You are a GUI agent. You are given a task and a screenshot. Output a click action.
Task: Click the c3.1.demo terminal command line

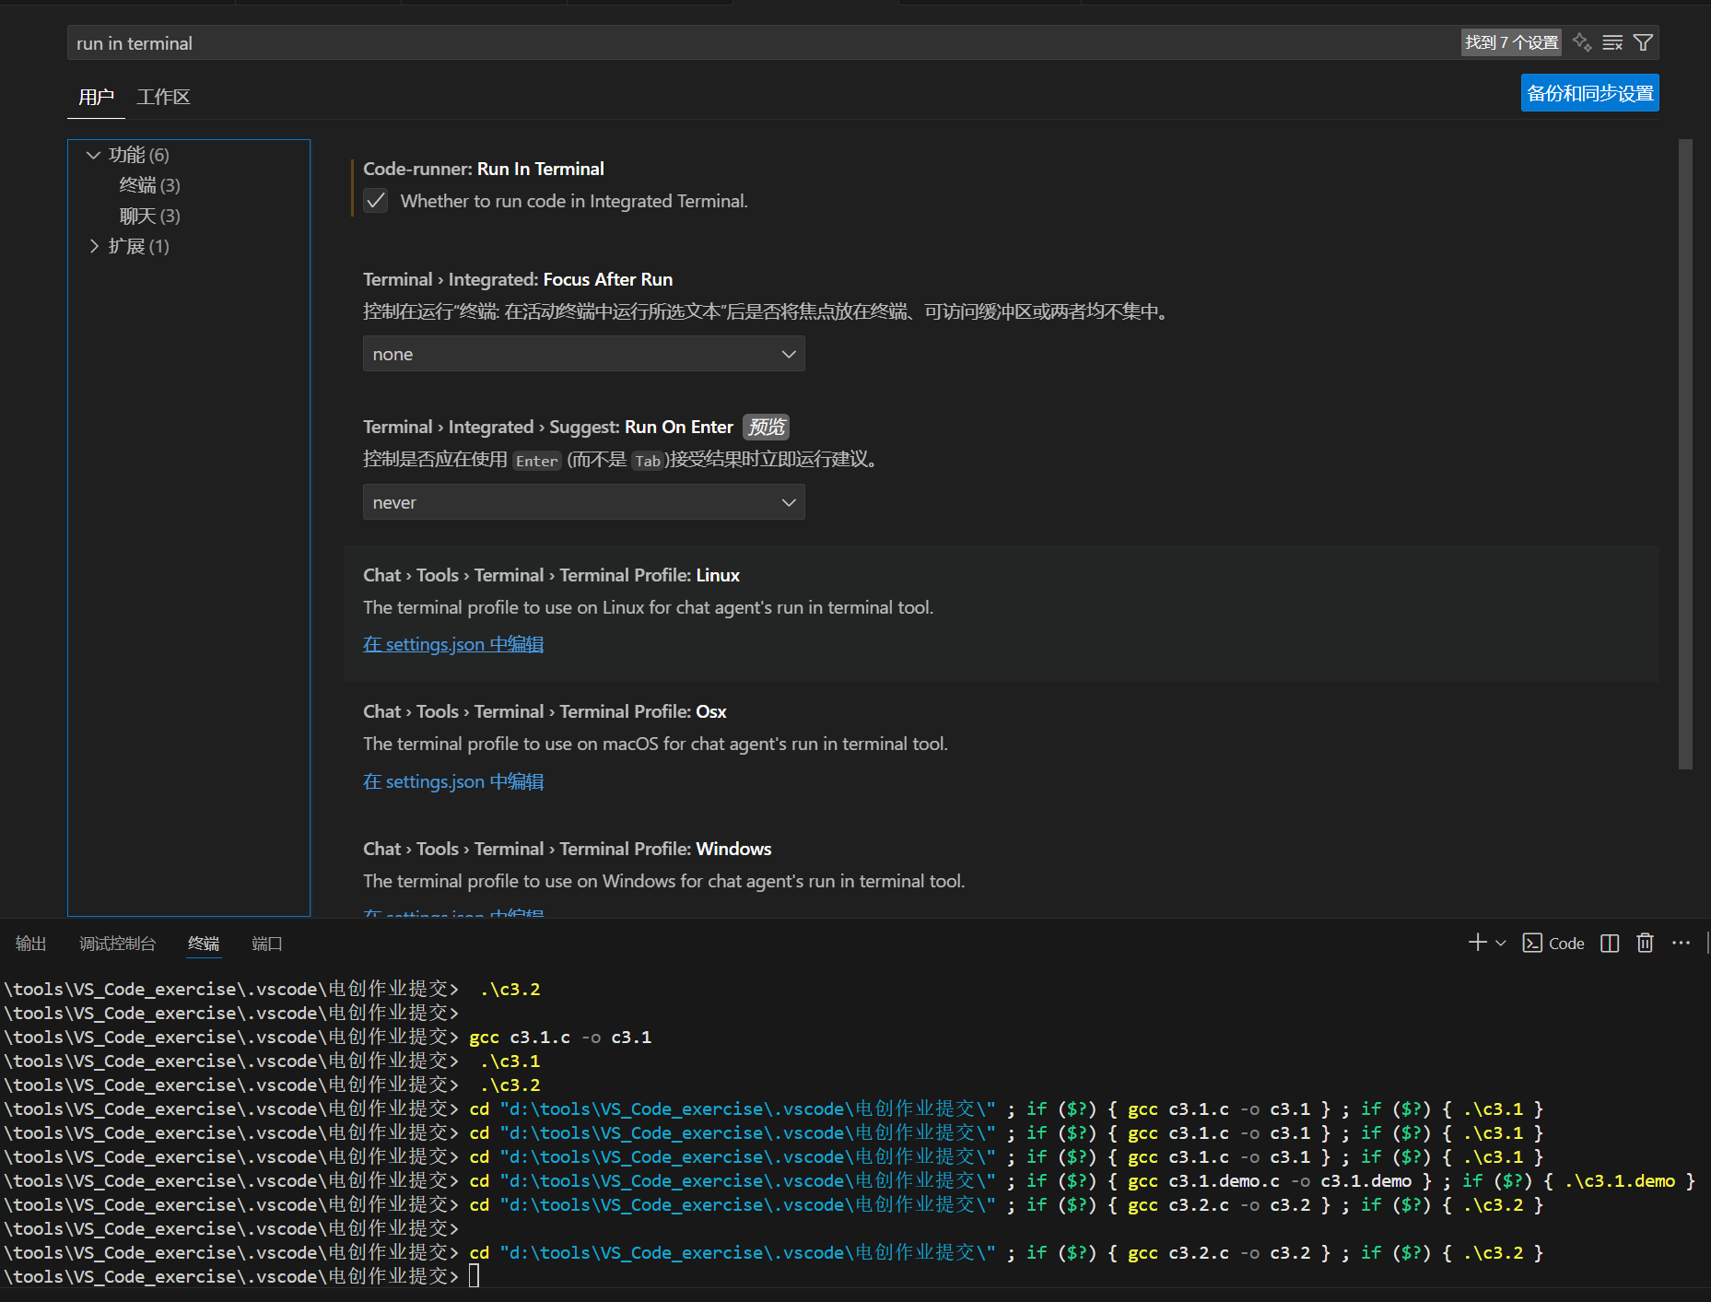tap(1082, 1180)
